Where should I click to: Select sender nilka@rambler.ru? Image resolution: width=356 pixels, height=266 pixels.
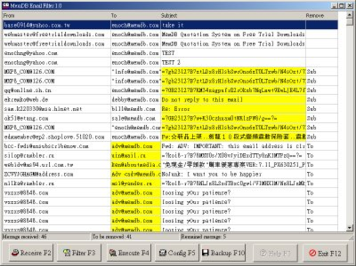pyautogui.click(x=56, y=183)
